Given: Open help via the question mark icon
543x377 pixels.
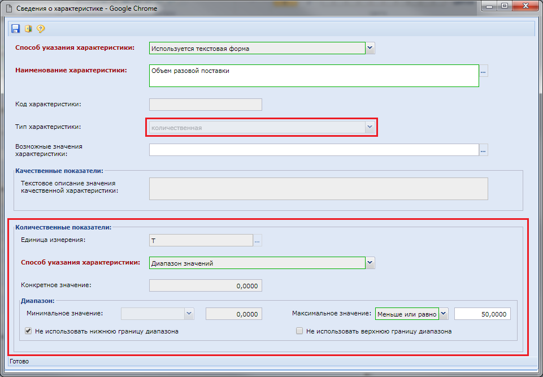Looking at the screenshot, I should pos(40,29).
